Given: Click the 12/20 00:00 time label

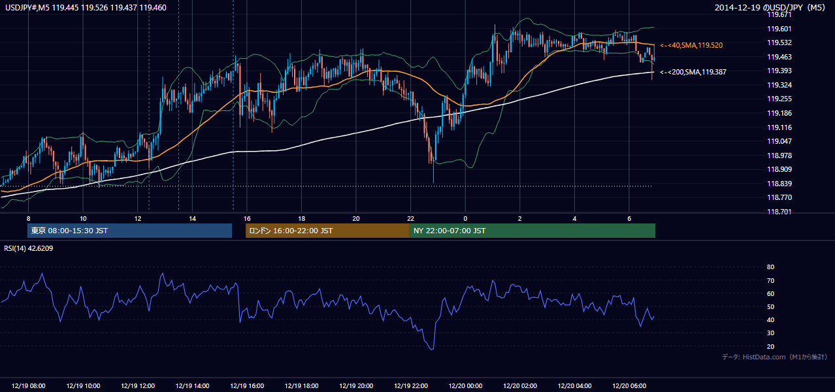Looking at the screenshot, I should [x=465, y=386].
